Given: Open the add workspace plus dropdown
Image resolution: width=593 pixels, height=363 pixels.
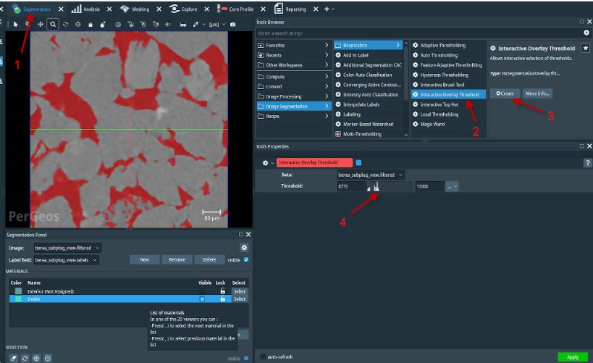Looking at the screenshot, I should 329,9.
